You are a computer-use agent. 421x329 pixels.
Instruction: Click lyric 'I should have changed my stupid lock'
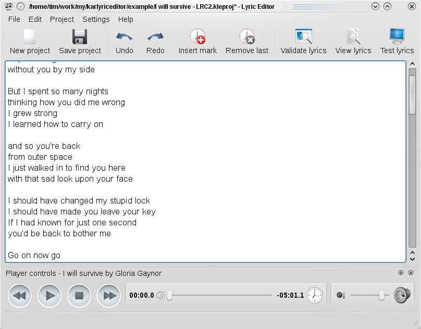pyautogui.click(x=79, y=201)
